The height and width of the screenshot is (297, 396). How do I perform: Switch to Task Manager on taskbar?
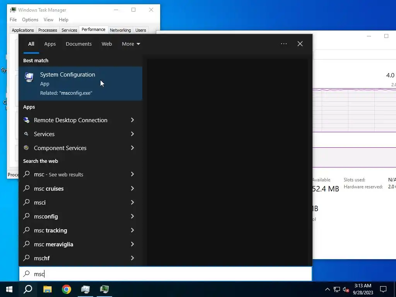coord(104,289)
